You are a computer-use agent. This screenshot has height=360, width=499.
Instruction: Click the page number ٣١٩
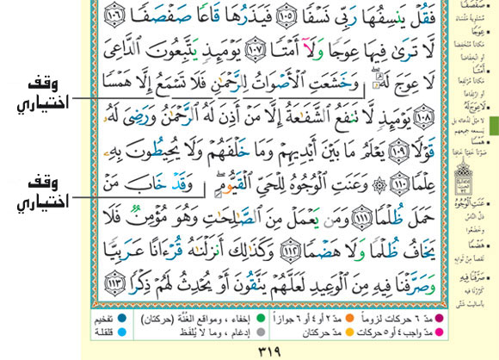pyautogui.click(x=269, y=351)
